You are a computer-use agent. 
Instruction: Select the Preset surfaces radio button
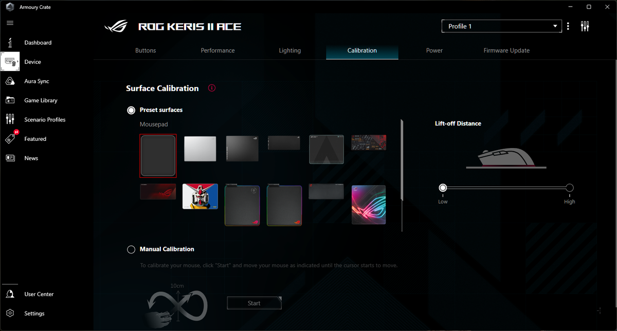tap(131, 110)
